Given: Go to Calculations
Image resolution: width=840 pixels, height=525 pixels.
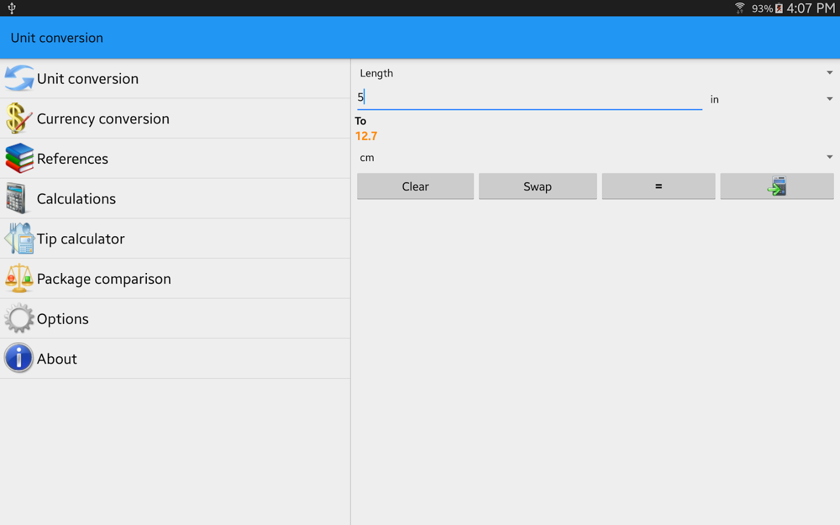Looking at the screenshot, I should point(175,198).
